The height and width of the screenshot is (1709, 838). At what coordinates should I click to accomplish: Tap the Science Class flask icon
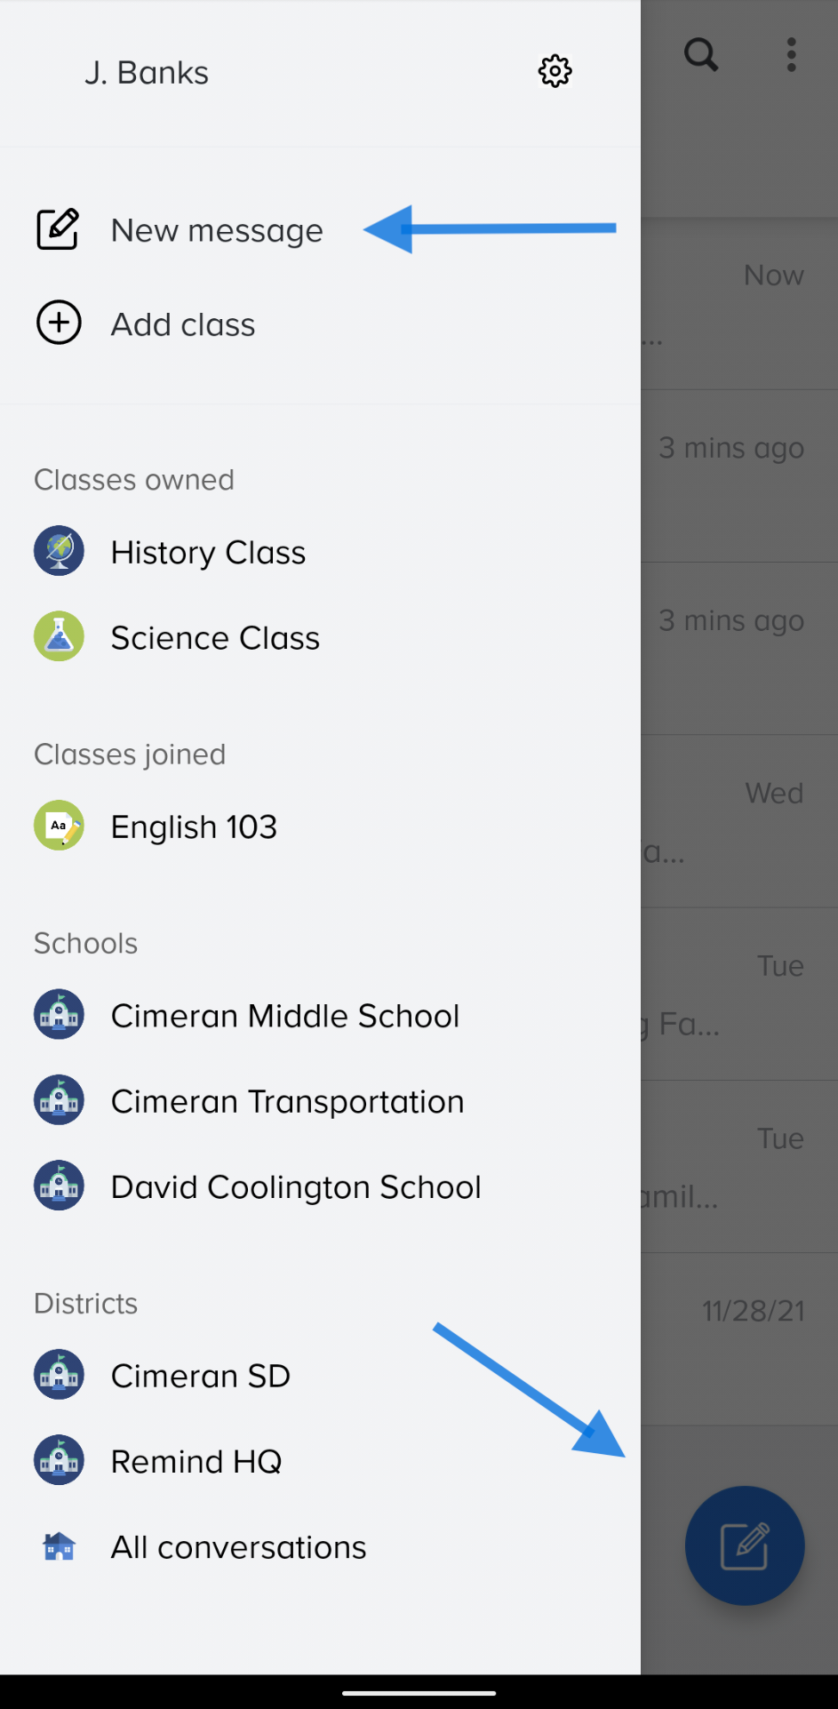click(x=60, y=636)
